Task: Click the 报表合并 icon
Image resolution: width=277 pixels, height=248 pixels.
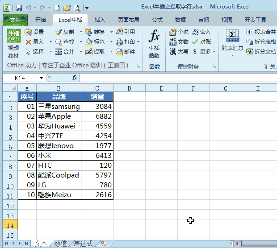Action: (x=250, y=32)
